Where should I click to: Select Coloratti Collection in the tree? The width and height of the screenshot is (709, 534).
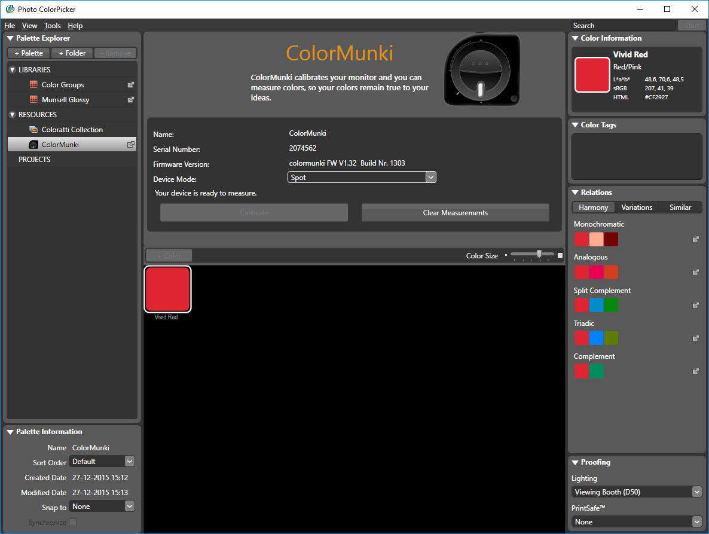point(72,129)
